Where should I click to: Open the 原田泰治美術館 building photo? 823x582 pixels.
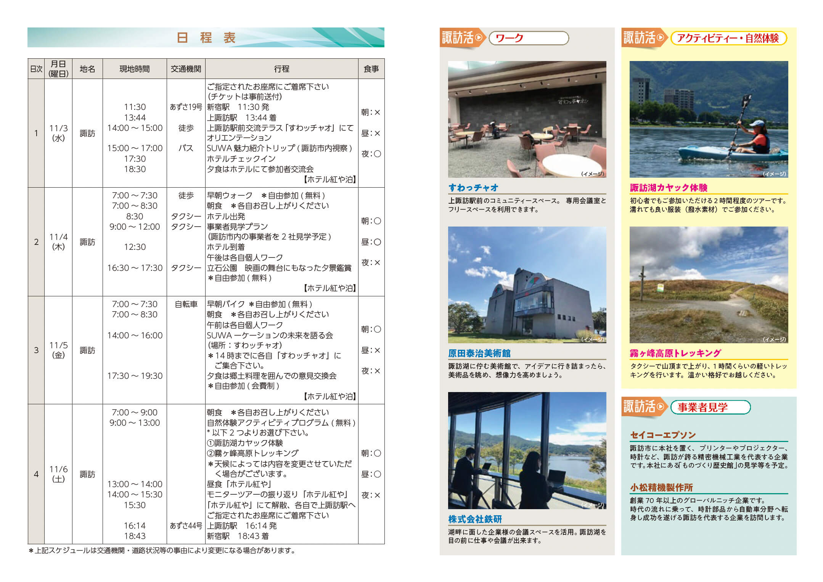(x=527, y=285)
